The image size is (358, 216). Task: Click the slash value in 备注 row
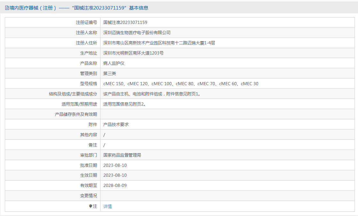tap(104, 145)
